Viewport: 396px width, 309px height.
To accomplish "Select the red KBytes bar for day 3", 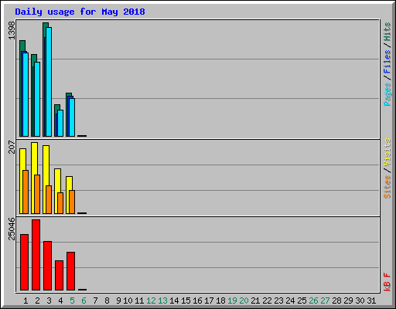I will (47, 266).
